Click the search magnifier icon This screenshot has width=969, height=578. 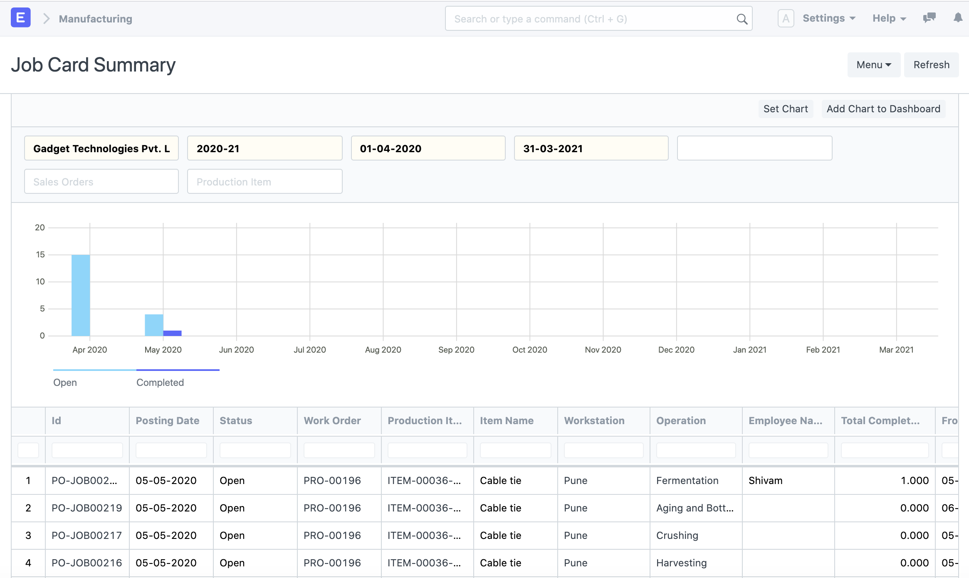[742, 19]
